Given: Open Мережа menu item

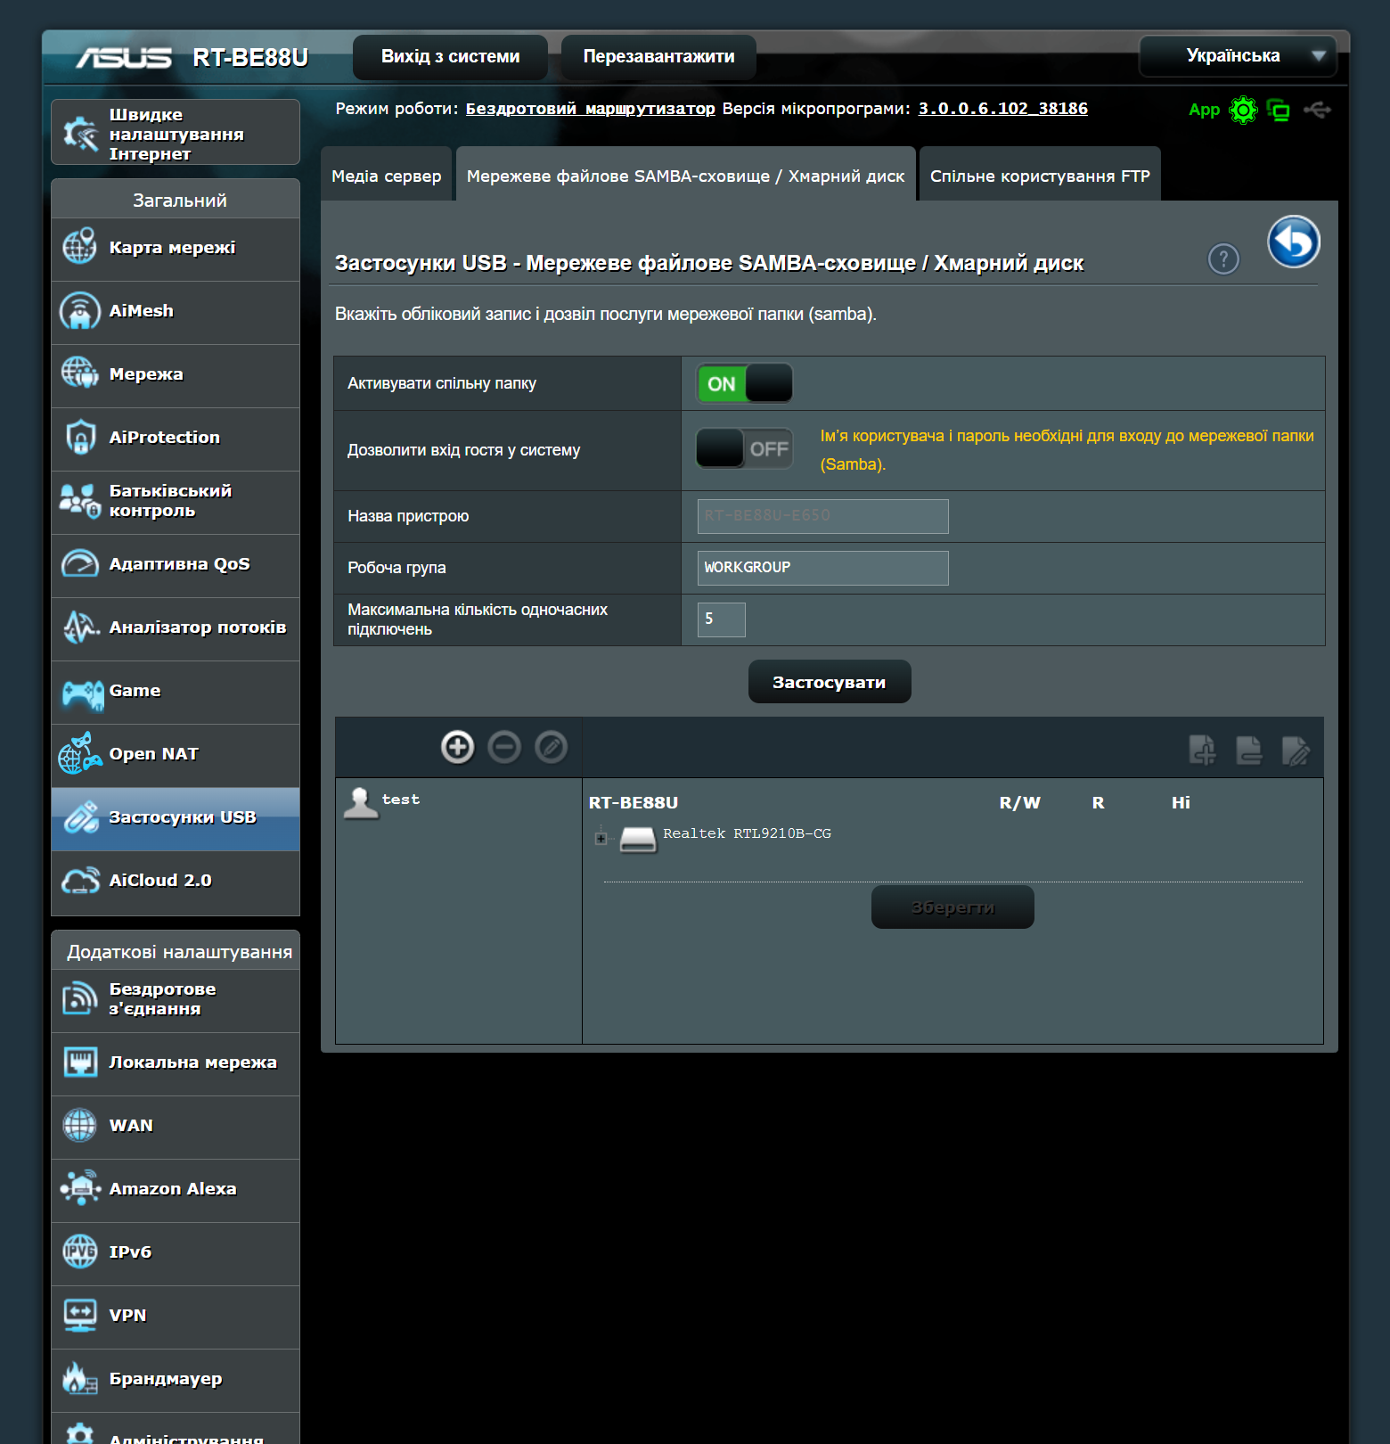Looking at the screenshot, I should [176, 375].
